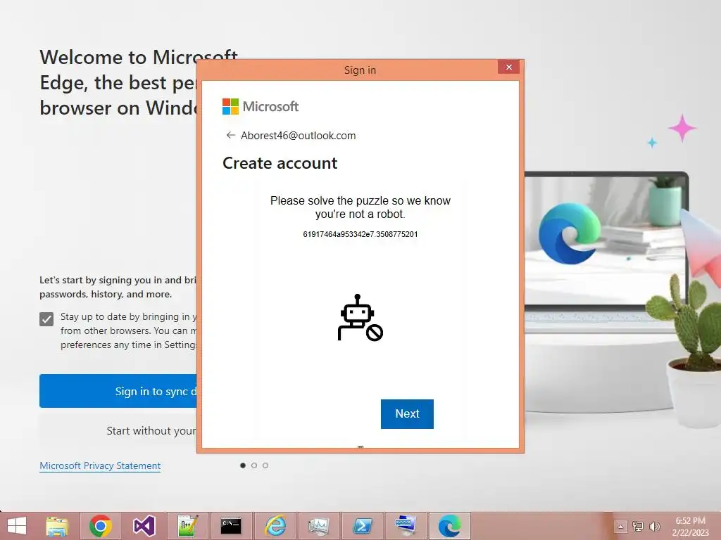Uncheck the 'Stay up to date' checkbox
Image resolution: width=721 pixels, height=540 pixels.
pos(46,319)
